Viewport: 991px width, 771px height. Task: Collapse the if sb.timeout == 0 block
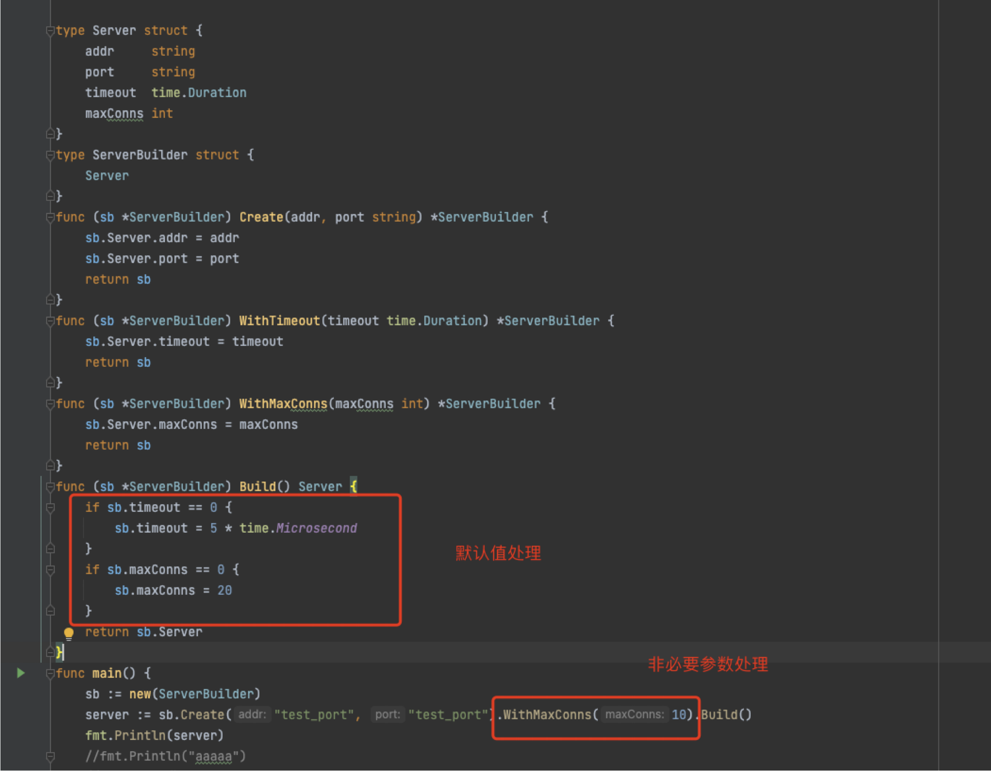[50, 507]
